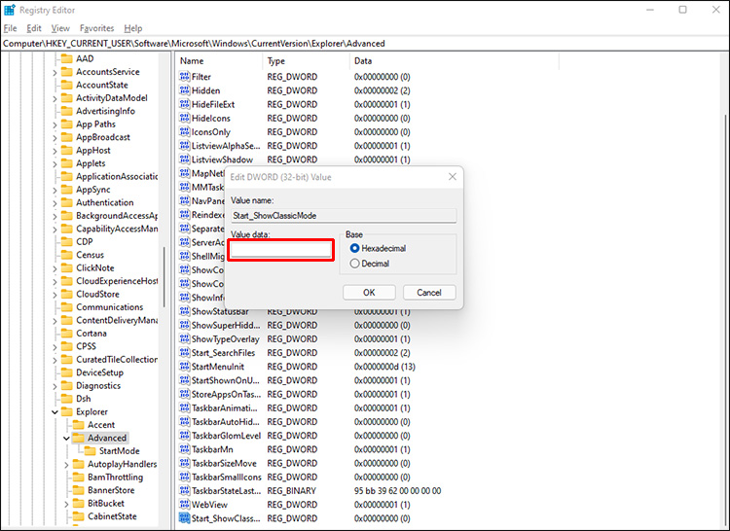Collapse the Explorer key in tree
730x531 pixels.
[55, 412]
